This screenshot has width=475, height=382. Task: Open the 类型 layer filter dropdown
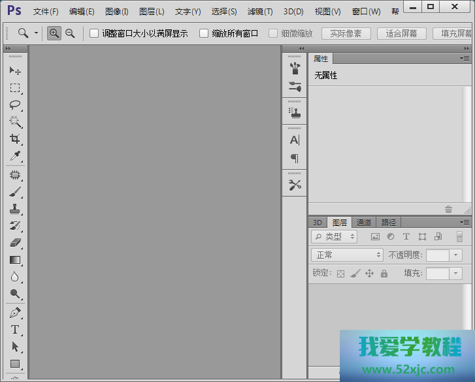(334, 237)
